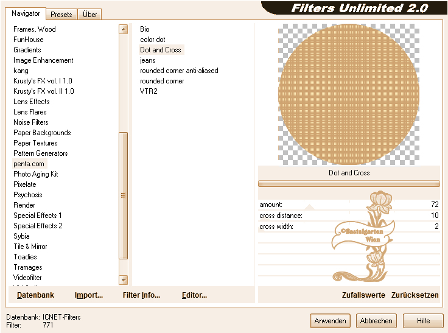The width and height of the screenshot is (448, 333).
Task: Click the cross width value 2
Action: [436, 226]
